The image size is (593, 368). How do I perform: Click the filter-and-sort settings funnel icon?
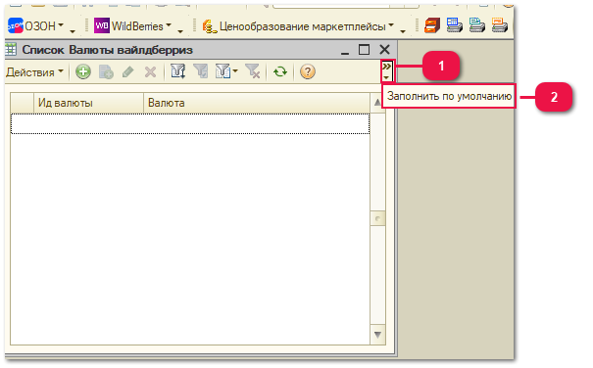[x=177, y=71]
